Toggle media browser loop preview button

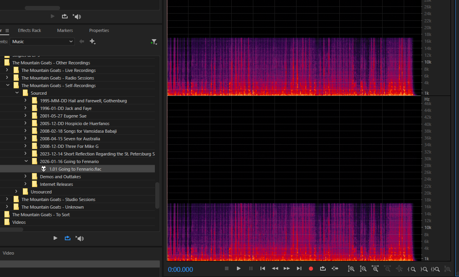pyautogui.click(x=68, y=238)
